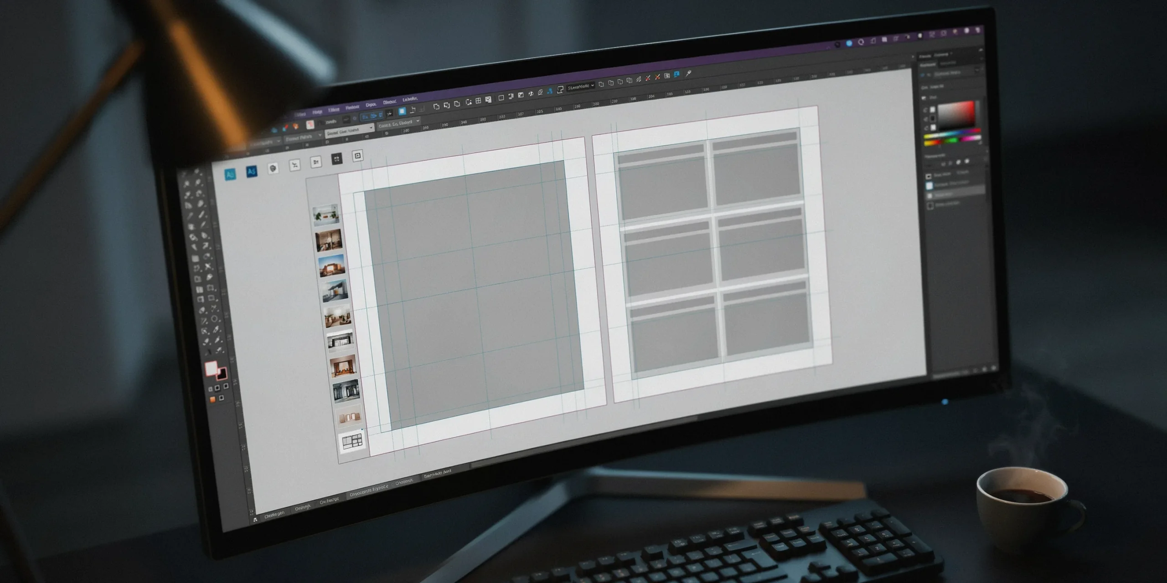Select the highlighted blue square toolbar button
This screenshot has height=583, width=1167.
pos(402,111)
